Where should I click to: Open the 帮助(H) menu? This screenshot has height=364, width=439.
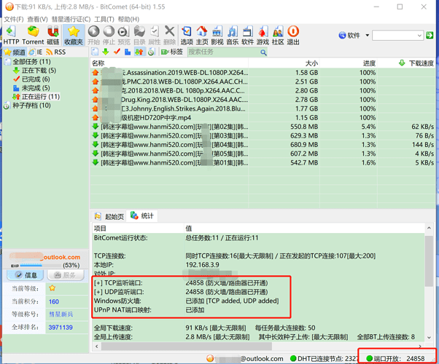(x=128, y=19)
